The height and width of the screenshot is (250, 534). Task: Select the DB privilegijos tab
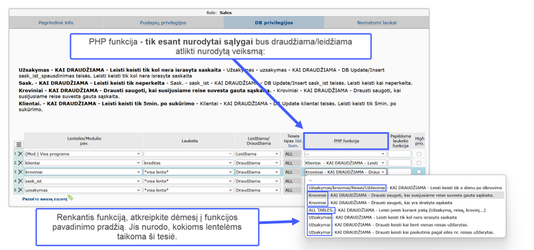(x=274, y=23)
